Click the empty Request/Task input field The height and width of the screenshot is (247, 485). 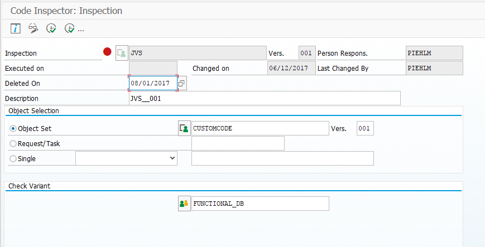[x=238, y=143]
